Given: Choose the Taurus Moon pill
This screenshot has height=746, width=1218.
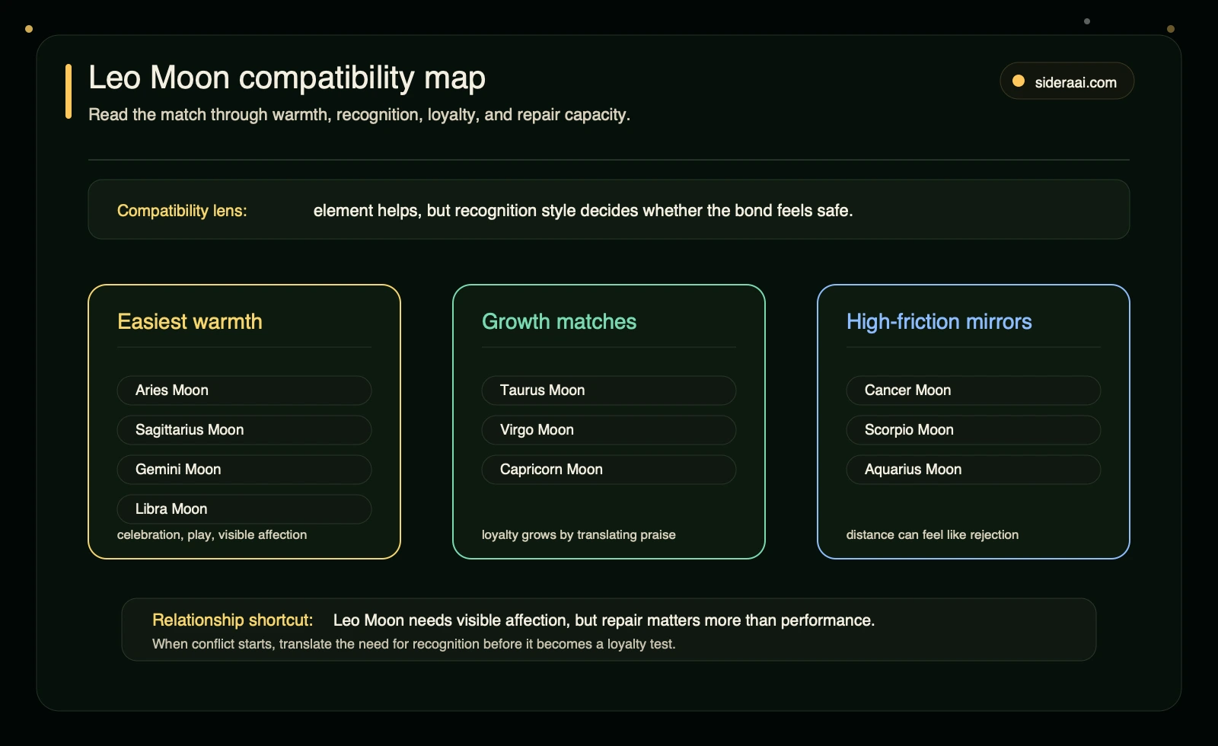Looking at the screenshot, I should click(609, 391).
